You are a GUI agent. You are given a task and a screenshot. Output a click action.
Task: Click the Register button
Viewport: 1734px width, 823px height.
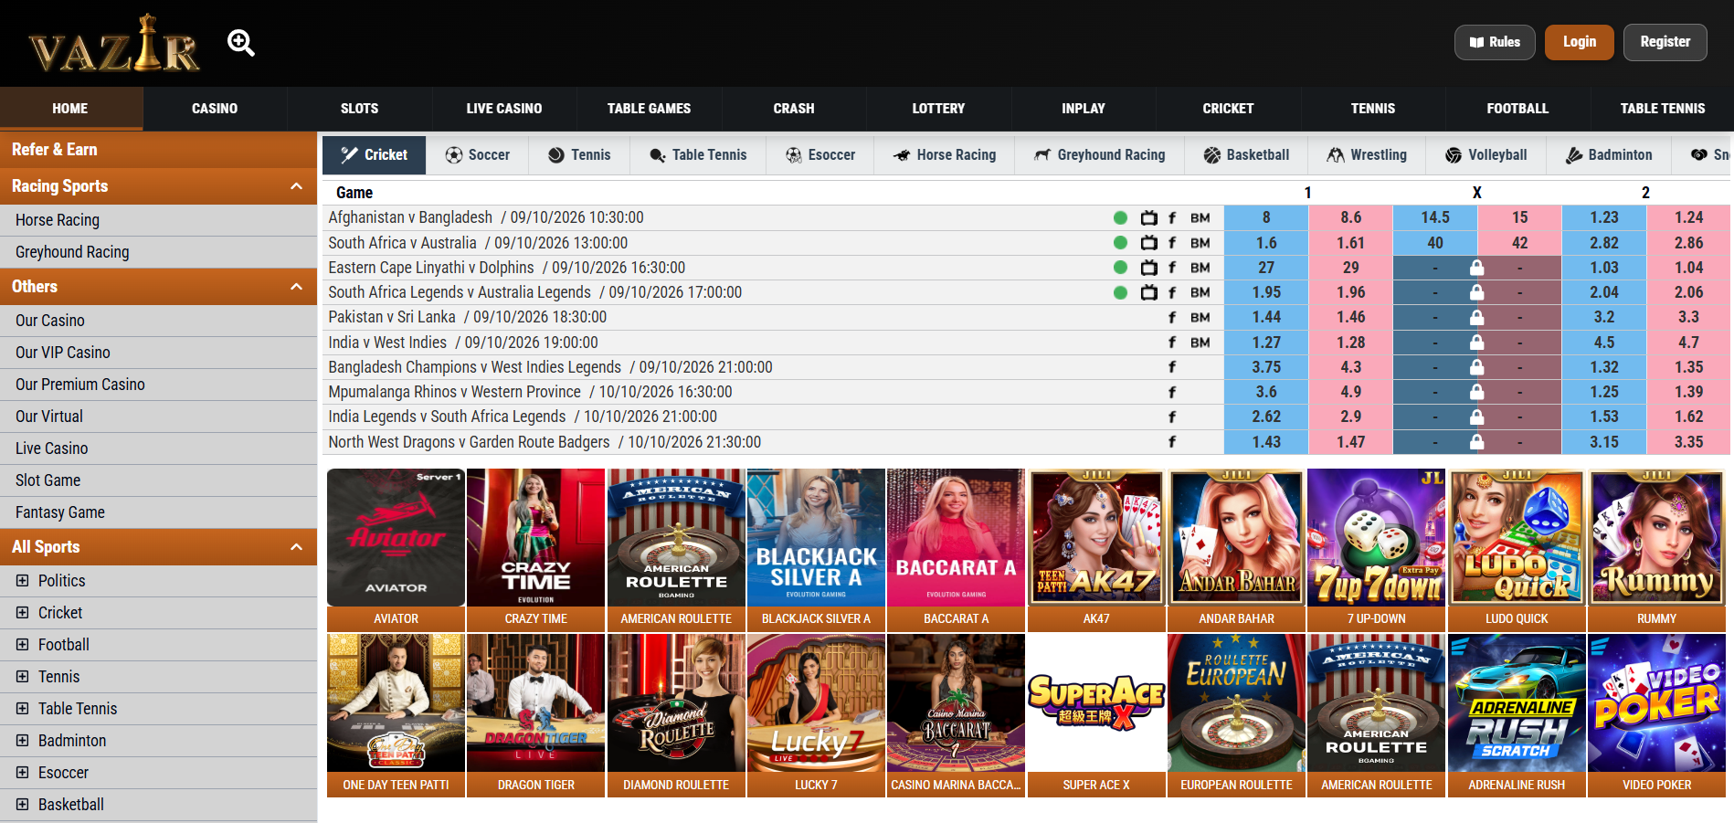[1665, 42]
